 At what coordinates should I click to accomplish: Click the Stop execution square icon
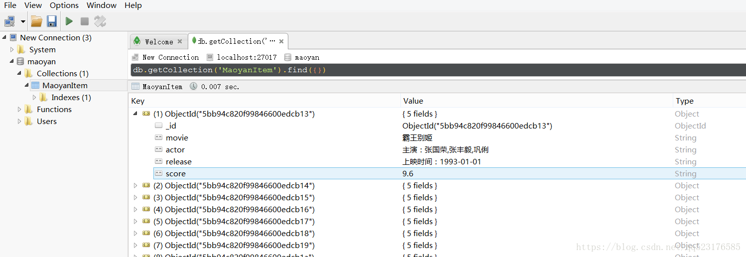coord(85,21)
